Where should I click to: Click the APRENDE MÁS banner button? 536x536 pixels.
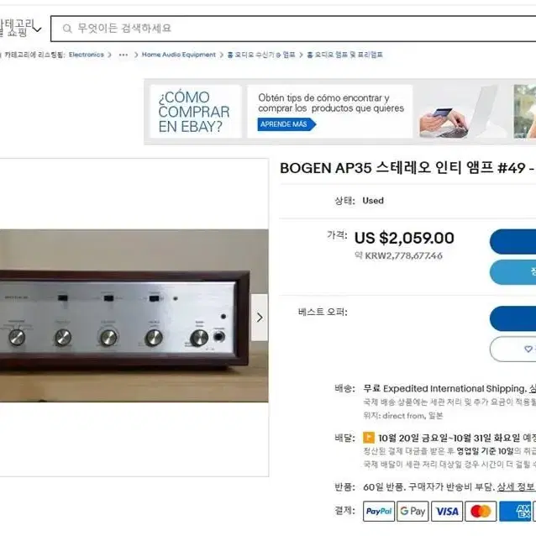pyautogui.click(x=286, y=124)
